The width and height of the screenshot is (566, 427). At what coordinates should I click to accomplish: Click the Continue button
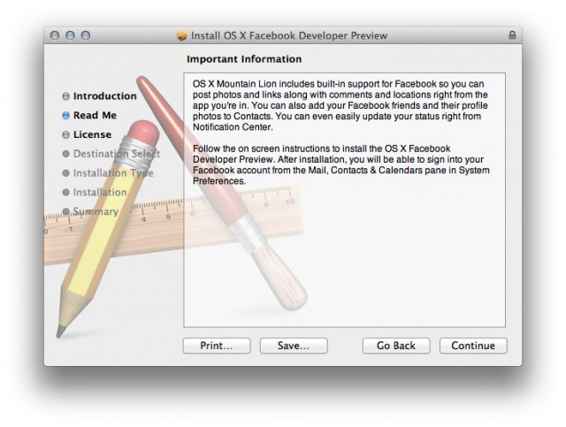(473, 346)
